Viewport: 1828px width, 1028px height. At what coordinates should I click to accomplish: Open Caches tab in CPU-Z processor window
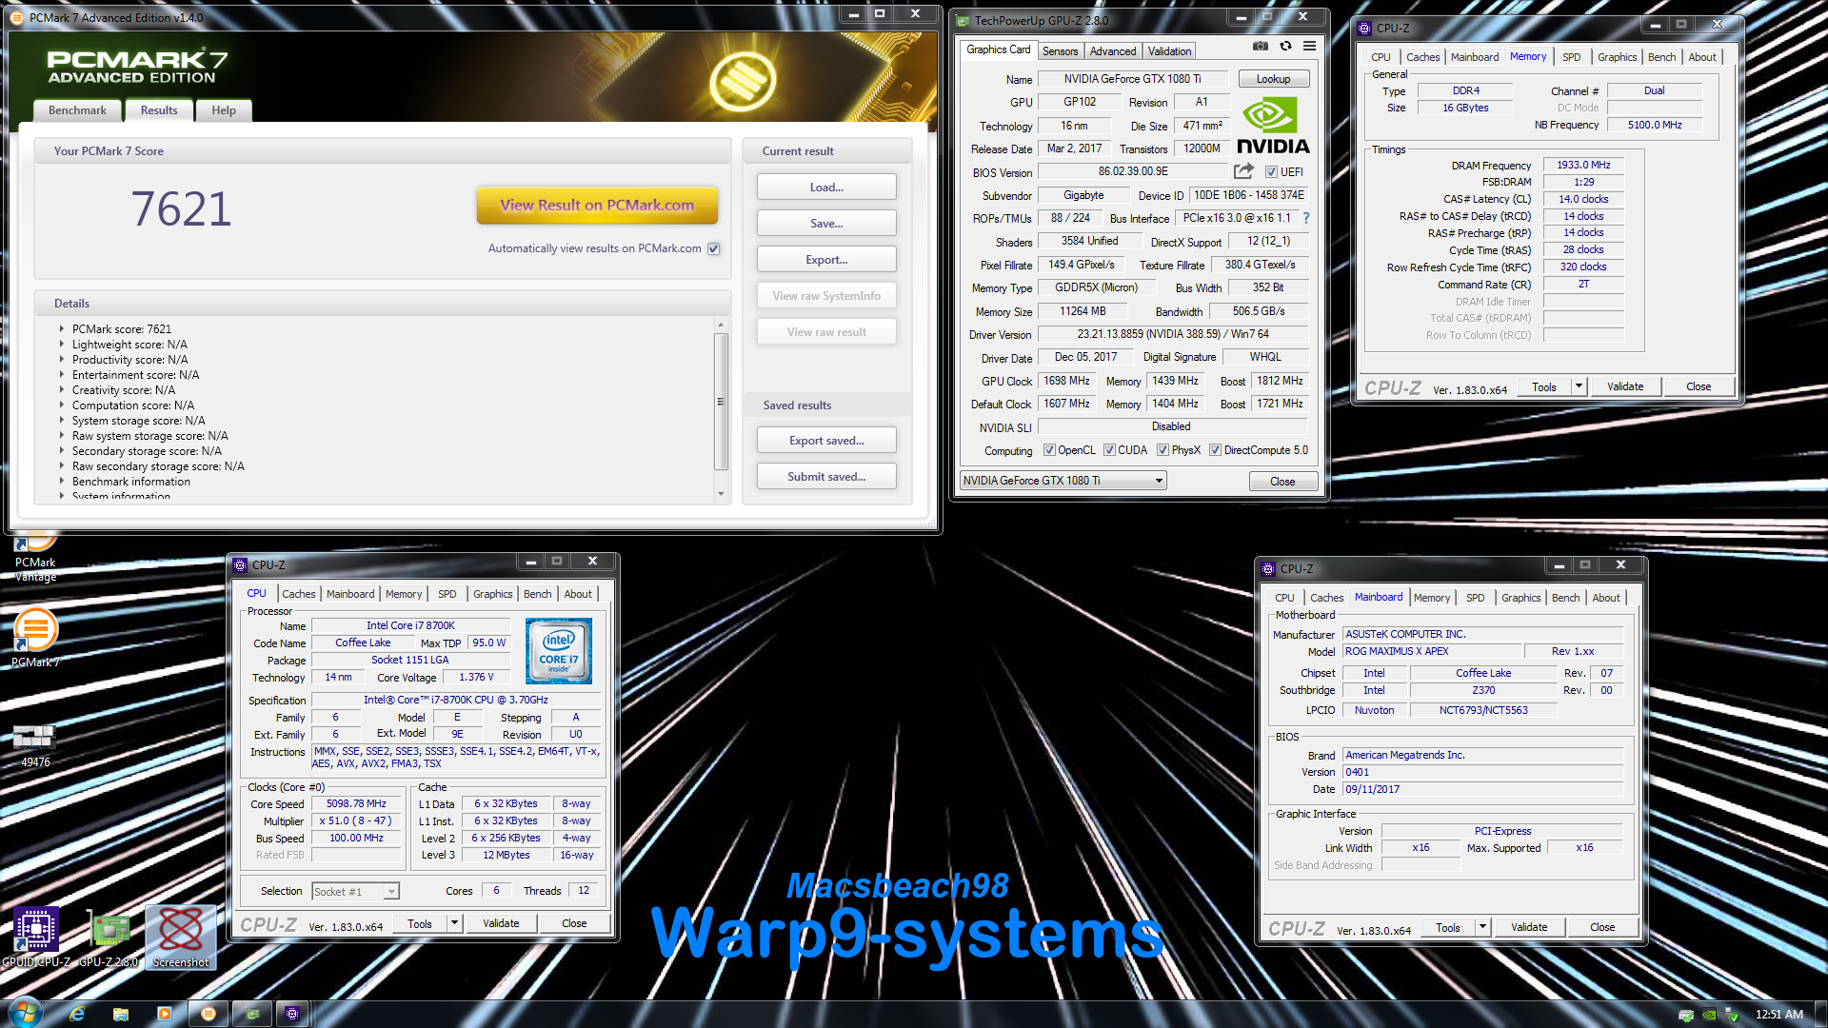click(299, 594)
